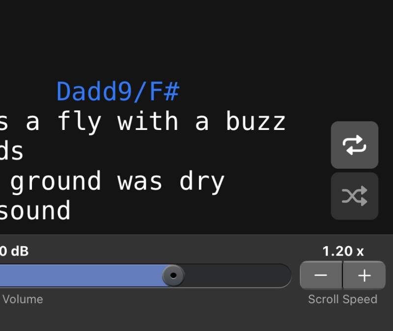Viewport: 393px width, 331px height.
Task: Click the 0 dB volume readout
Action: tap(14, 252)
